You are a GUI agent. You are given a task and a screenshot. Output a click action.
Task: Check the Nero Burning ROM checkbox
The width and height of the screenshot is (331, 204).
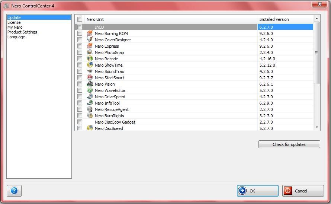click(80, 34)
